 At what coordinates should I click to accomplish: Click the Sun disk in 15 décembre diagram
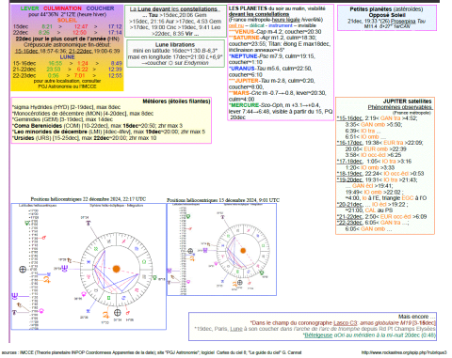point(243,251)
